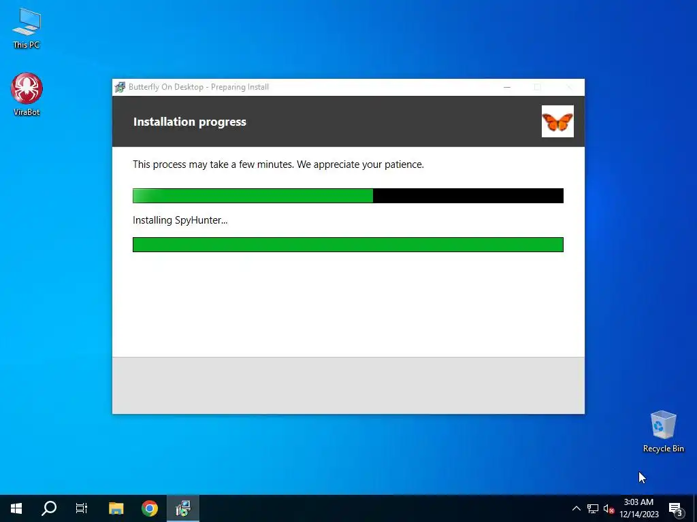Click the installer icon in the title bar
The width and height of the screenshot is (697, 522).
point(120,87)
